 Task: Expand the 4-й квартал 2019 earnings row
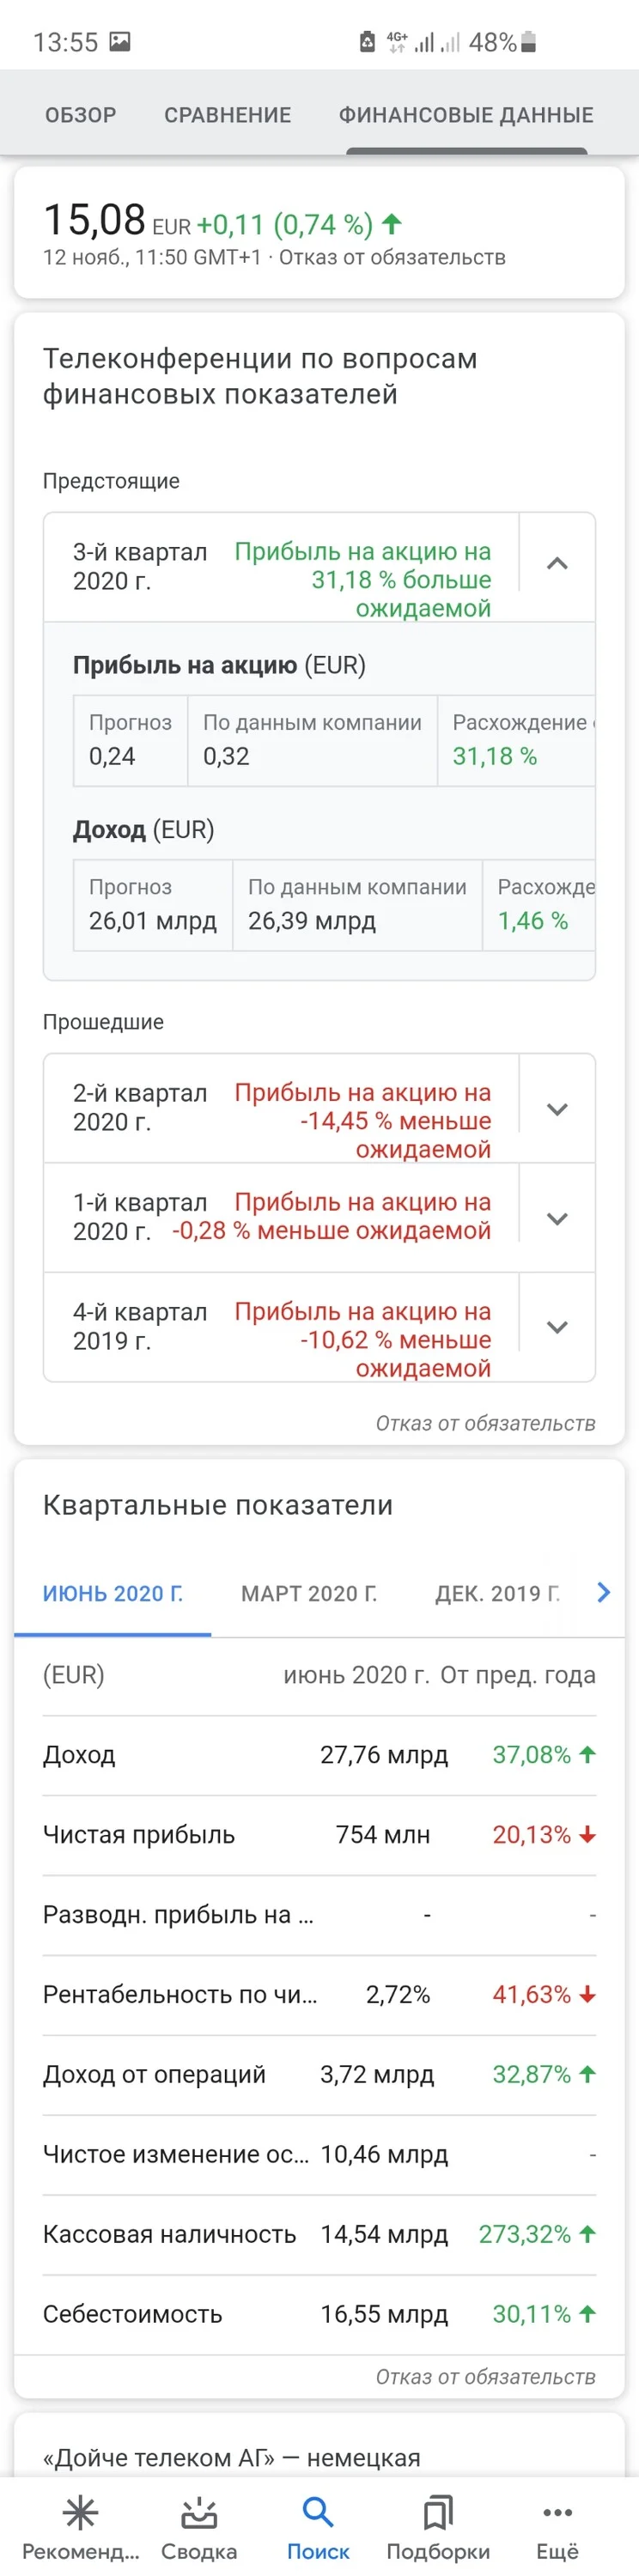click(x=557, y=1327)
